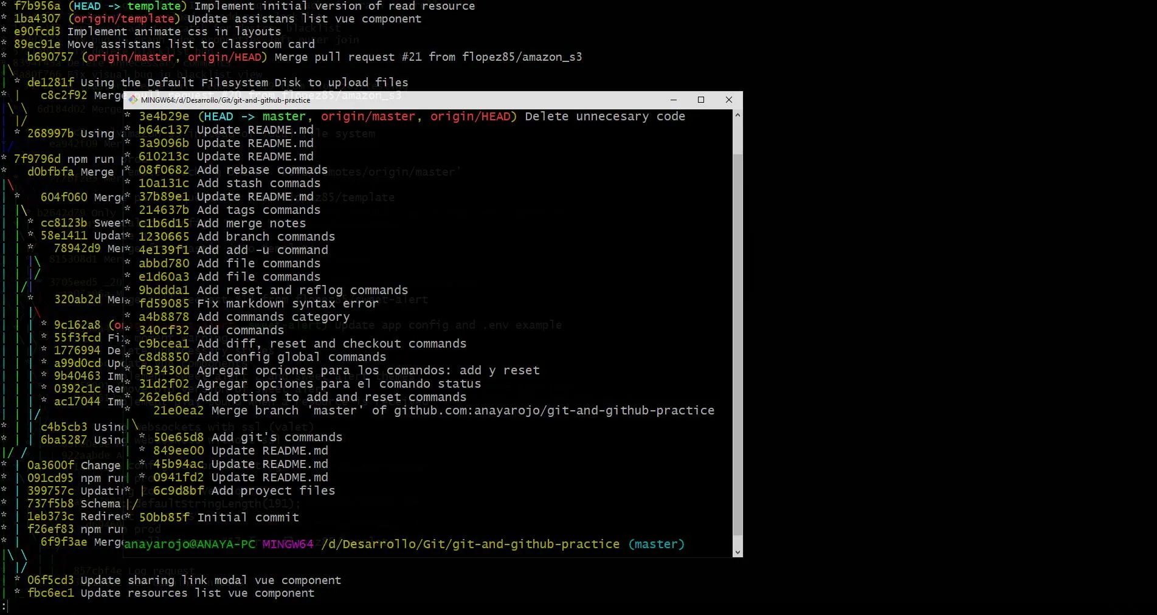Click commit f93430d Agregar opciones add y reset
Screen dimensions: 1157x615
[x=339, y=370]
